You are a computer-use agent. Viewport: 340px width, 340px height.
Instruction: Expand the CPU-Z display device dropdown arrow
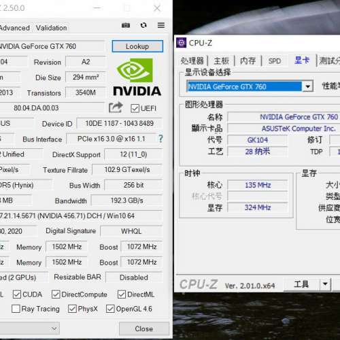click(307, 86)
